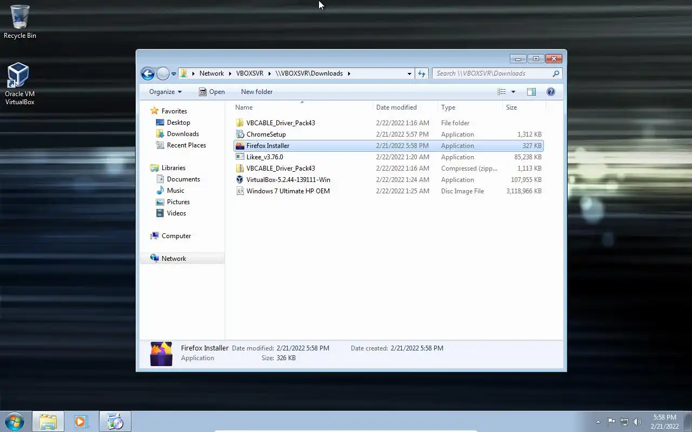This screenshot has width=692, height=432.
Task: Expand the arrow after Network breadcrumb
Action: click(x=230, y=73)
